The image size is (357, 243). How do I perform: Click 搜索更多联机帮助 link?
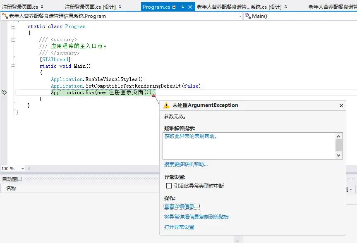(186, 164)
